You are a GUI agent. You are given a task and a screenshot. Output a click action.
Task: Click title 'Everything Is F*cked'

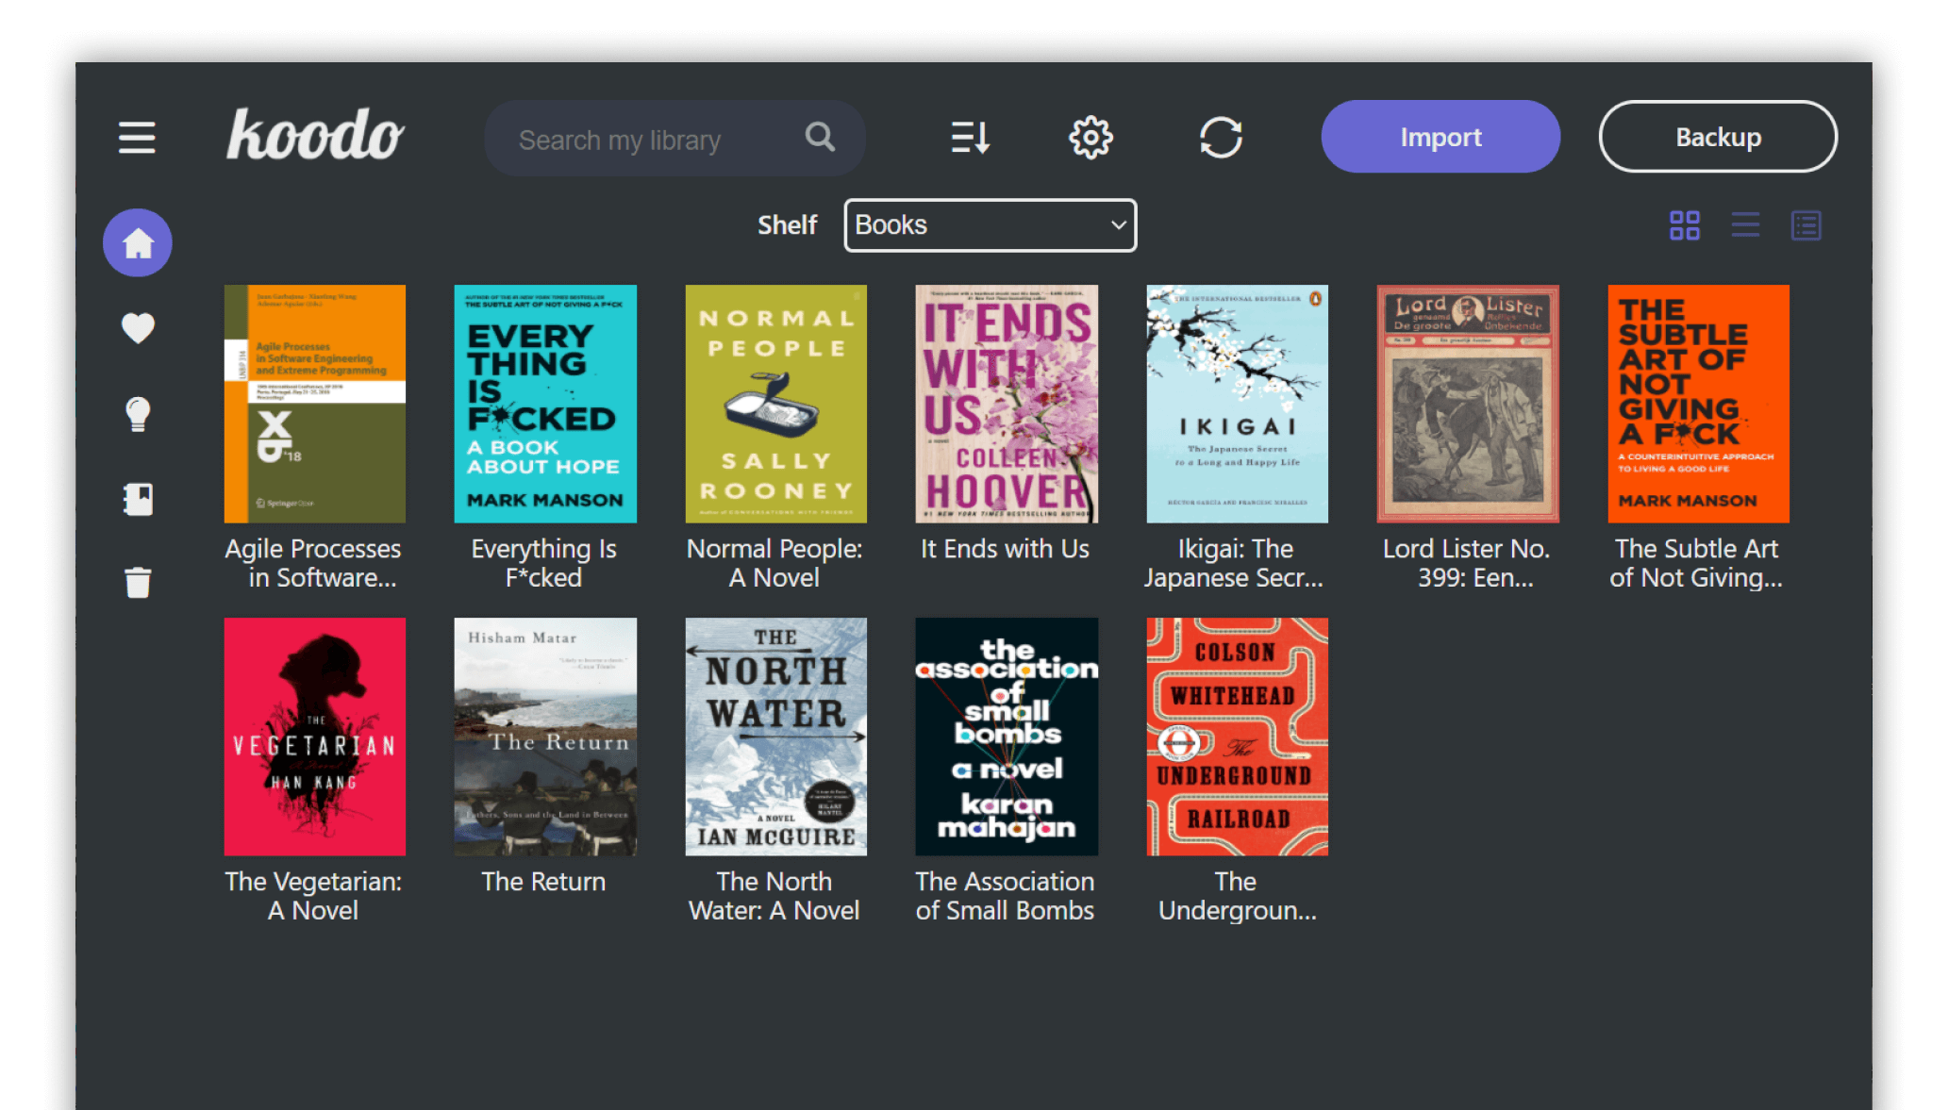click(543, 563)
